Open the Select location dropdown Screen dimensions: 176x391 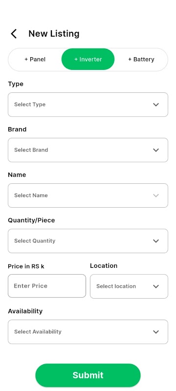(129, 286)
